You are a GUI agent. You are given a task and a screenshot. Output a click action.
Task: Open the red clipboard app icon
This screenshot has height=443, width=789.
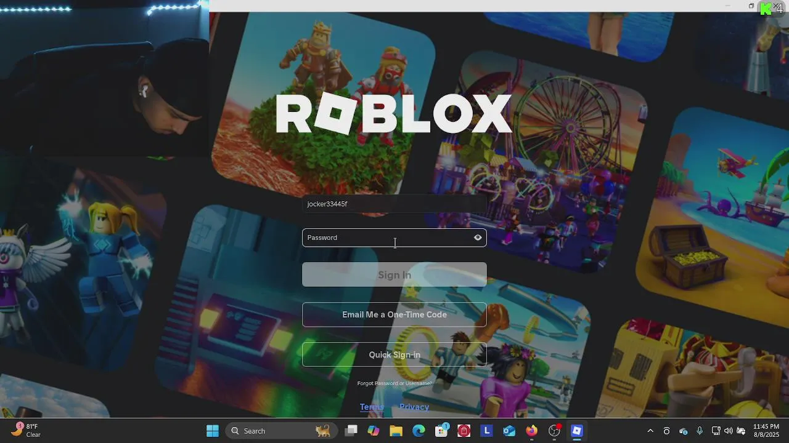click(x=464, y=431)
